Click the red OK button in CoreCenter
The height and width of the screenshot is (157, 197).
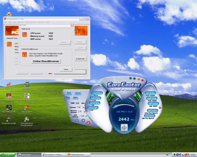click(88, 123)
